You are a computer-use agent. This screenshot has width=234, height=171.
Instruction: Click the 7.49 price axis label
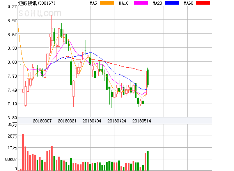(x=12, y=90)
